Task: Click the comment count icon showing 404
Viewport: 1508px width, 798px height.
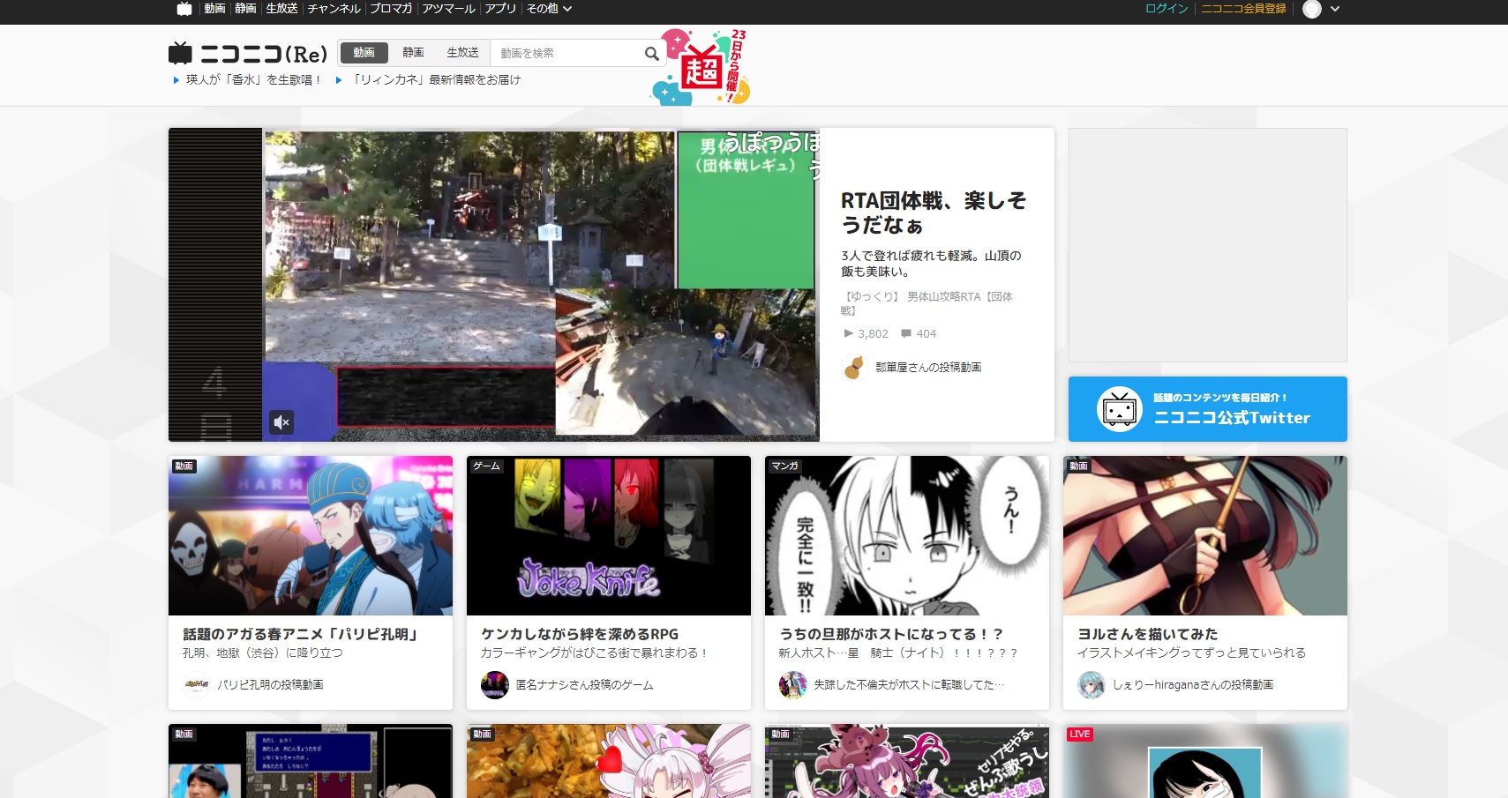Action: pyautogui.click(x=906, y=333)
